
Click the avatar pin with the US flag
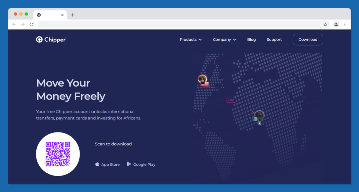(x=203, y=81)
